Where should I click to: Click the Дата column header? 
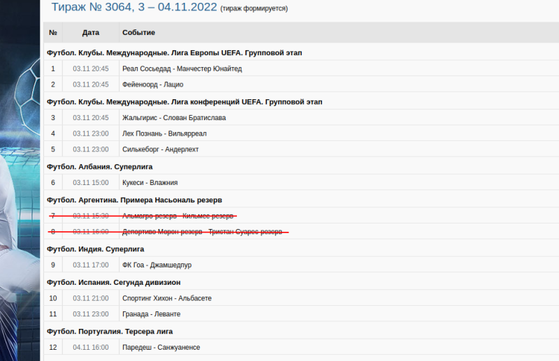click(x=91, y=33)
